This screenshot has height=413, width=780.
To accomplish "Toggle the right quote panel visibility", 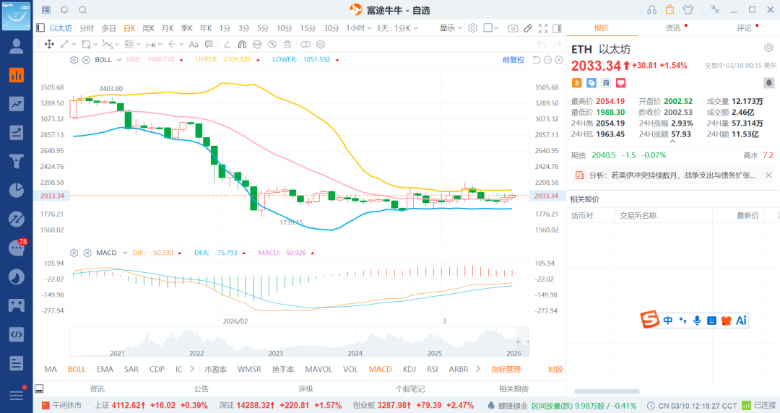I will [x=557, y=28].
